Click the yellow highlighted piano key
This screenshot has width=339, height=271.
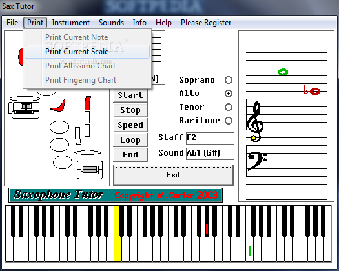[118, 234]
